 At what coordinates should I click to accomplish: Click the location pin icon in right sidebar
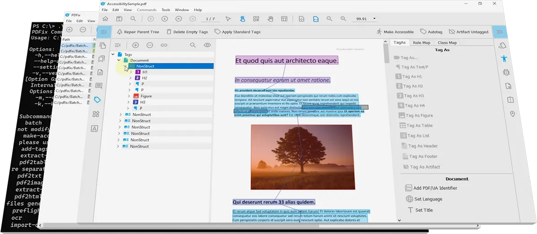point(512,114)
